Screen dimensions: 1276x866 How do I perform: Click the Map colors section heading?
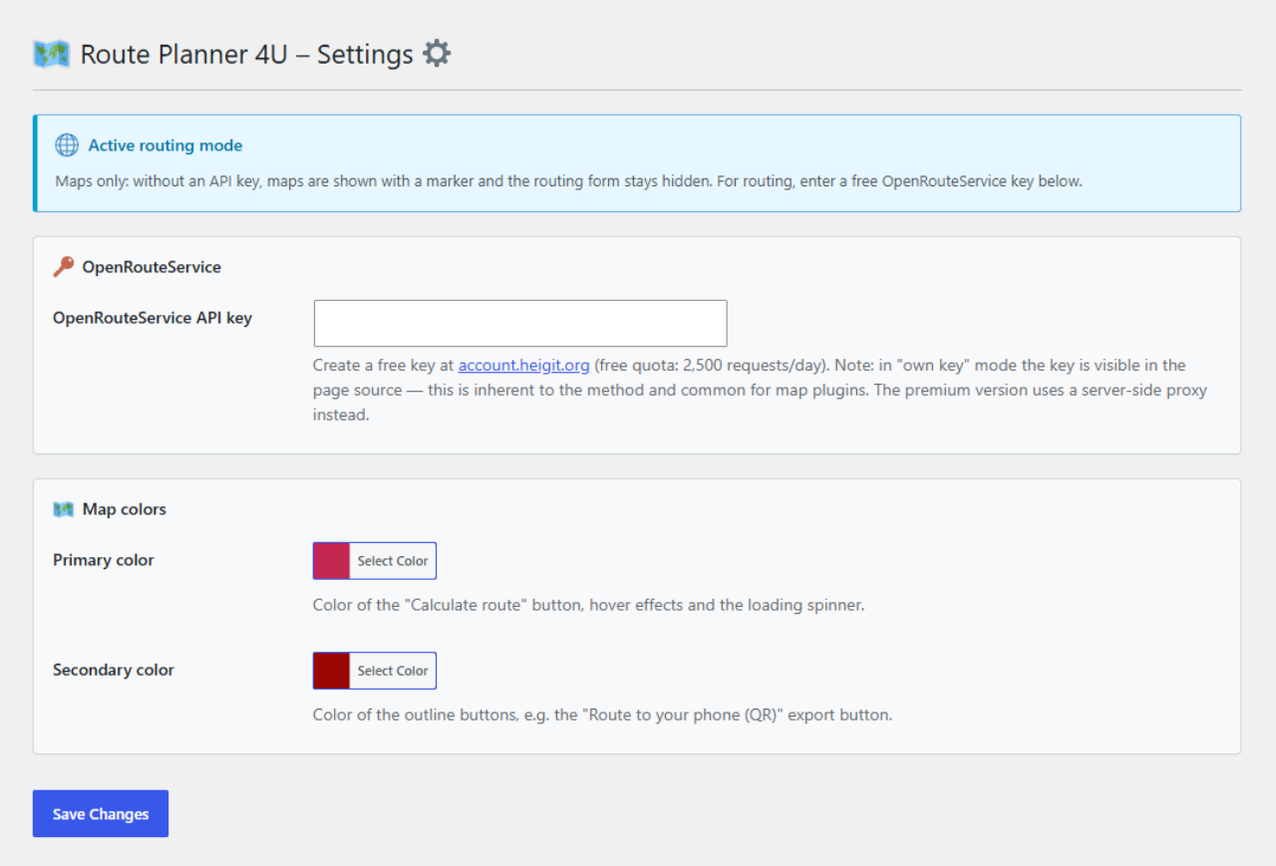click(x=125, y=509)
